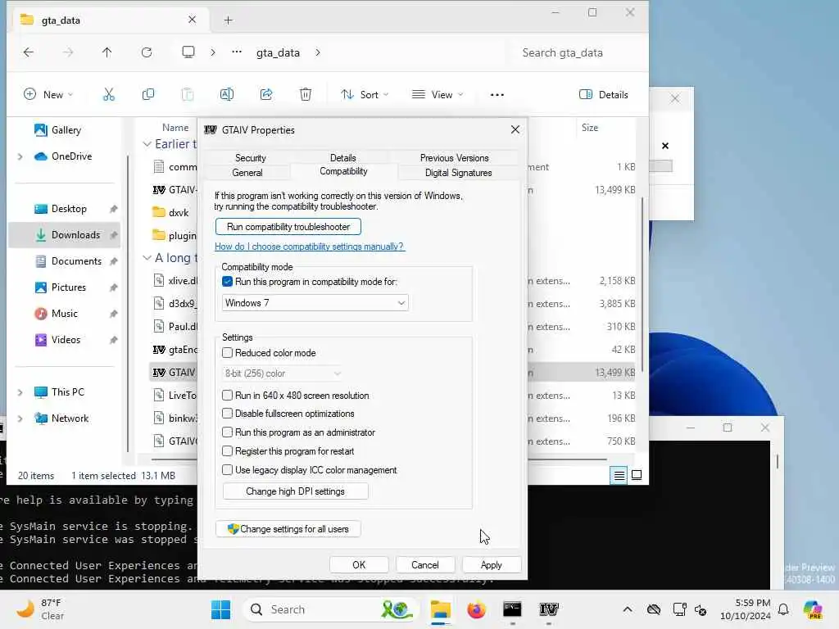Viewport: 839px width, 629px height.
Task: Click Run compatibility troubleshooter button
Action: click(288, 227)
